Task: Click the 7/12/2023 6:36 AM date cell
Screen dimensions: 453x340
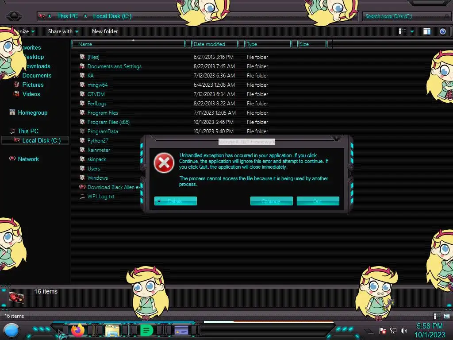Action: (214, 75)
